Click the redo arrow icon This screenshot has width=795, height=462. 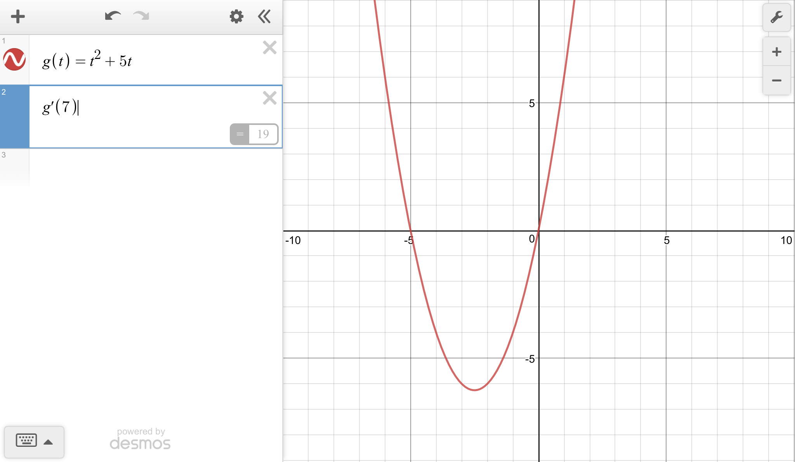click(141, 16)
